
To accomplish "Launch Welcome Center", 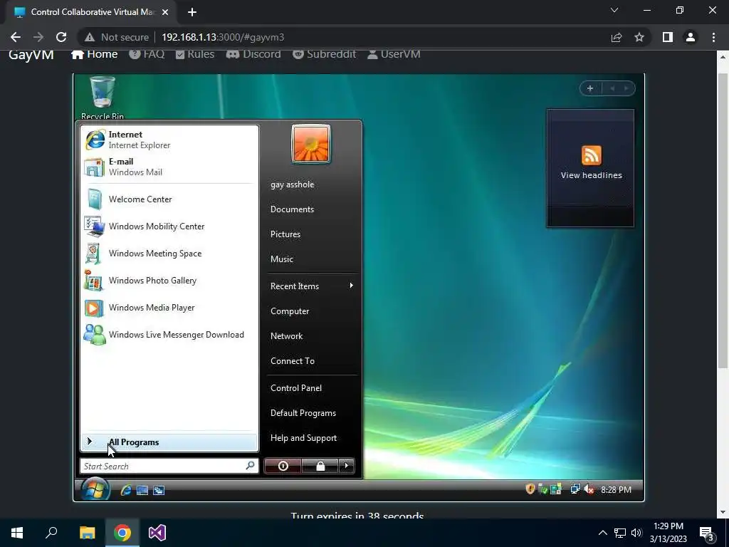I will [x=169, y=199].
